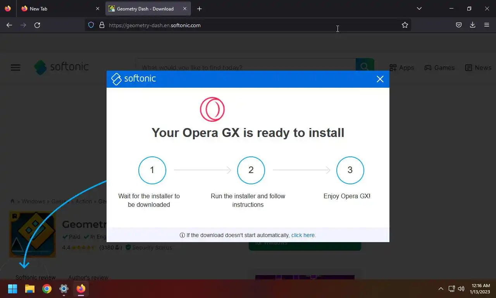Open Settings gear app in taskbar
496x298 pixels.
pos(64,289)
